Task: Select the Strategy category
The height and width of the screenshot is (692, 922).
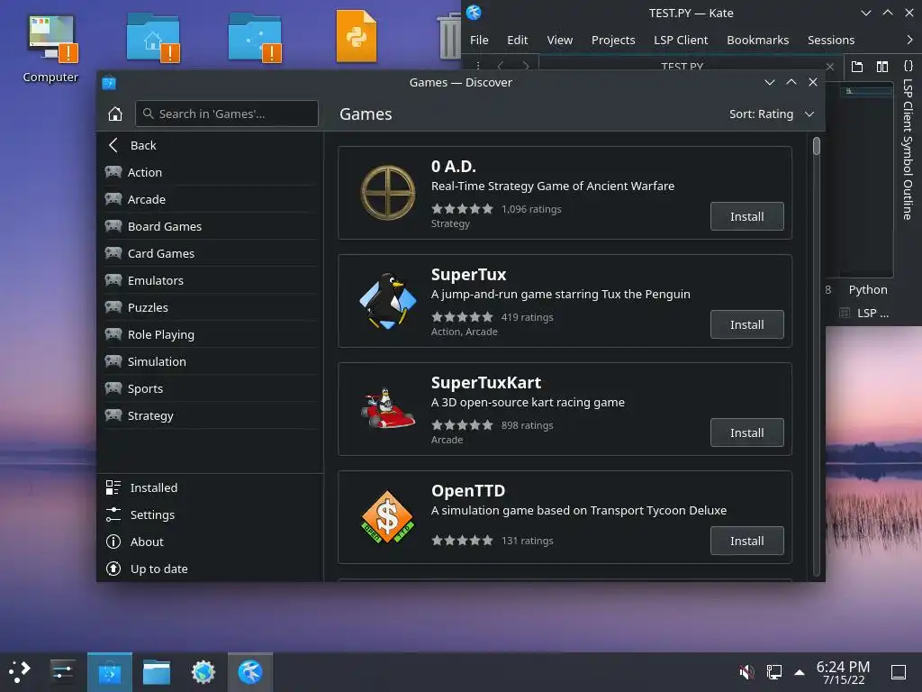Action: click(210, 415)
